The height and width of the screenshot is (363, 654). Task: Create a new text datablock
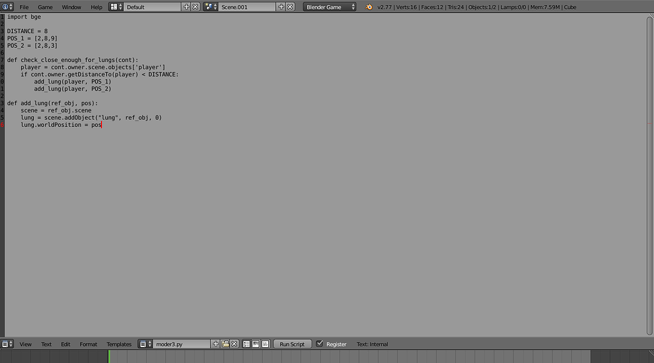coord(216,344)
